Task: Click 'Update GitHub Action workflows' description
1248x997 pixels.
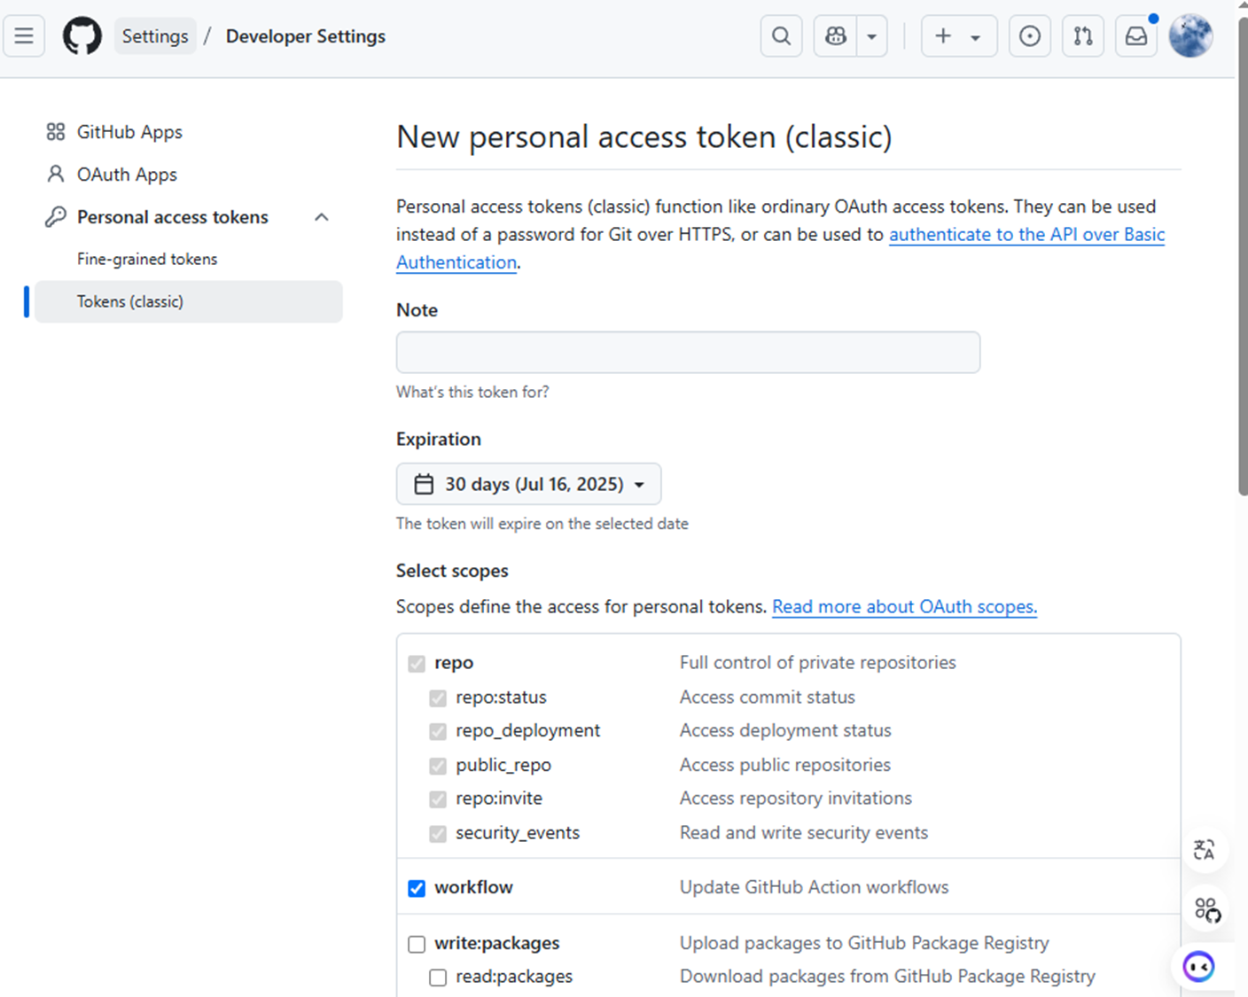Action: coord(814,887)
